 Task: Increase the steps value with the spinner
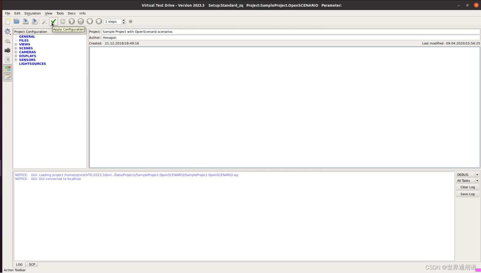[x=124, y=20]
